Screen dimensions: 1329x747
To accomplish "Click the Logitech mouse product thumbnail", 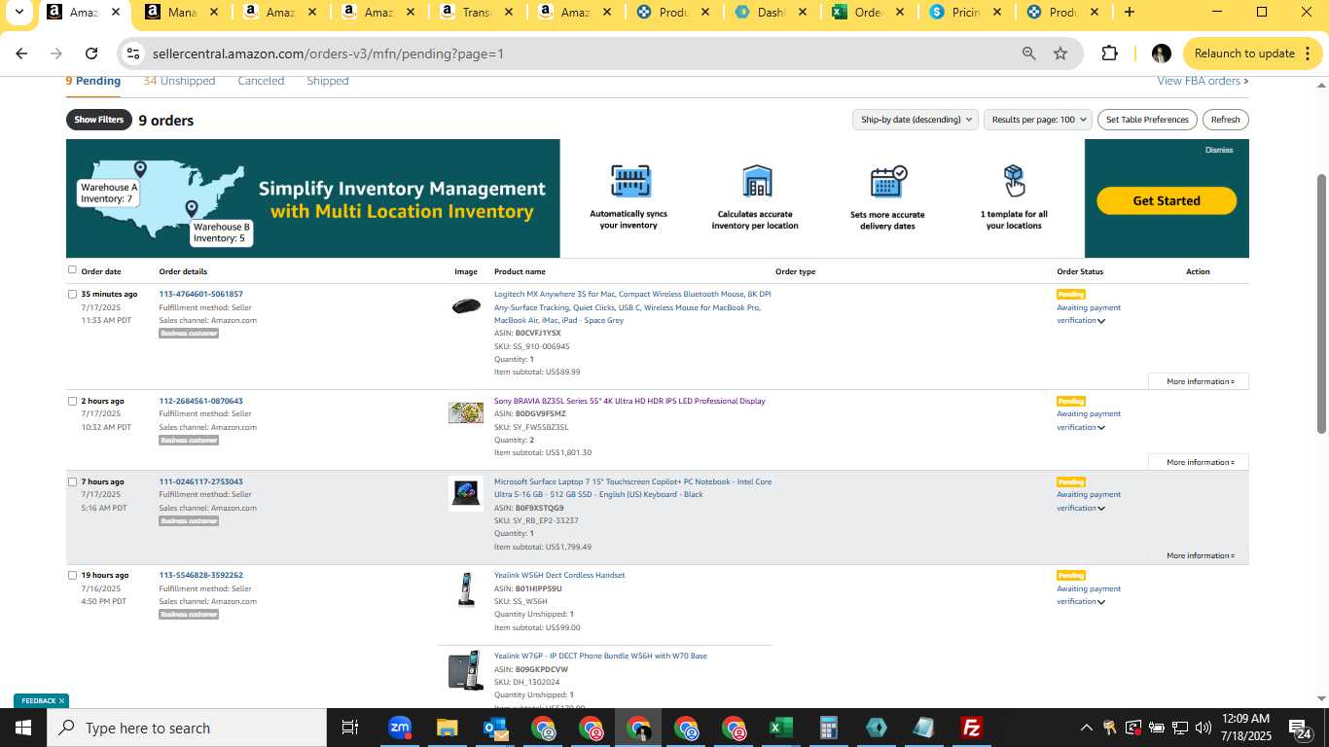I will tap(466, 306).
